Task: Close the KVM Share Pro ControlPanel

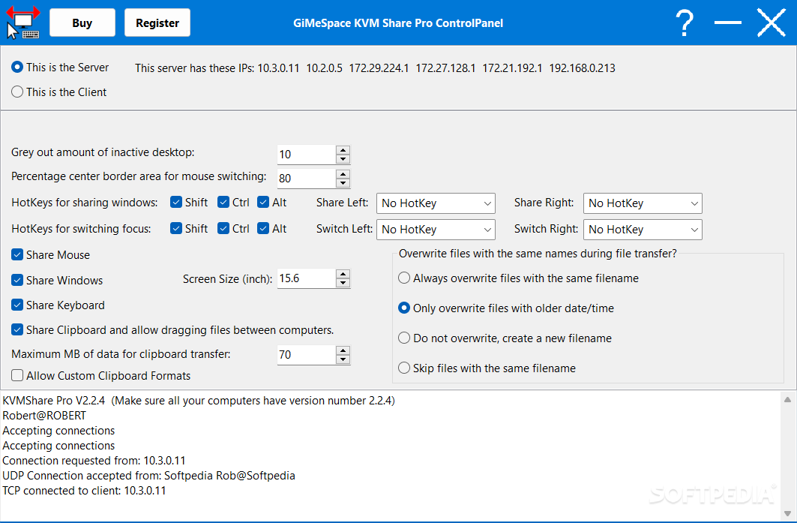Action: click(x=772, y=23)
